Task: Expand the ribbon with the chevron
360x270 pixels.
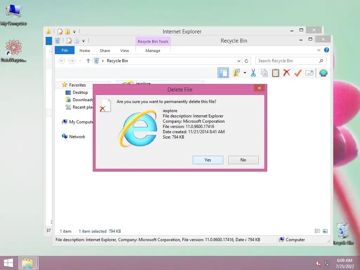Action: coord(319,50)
